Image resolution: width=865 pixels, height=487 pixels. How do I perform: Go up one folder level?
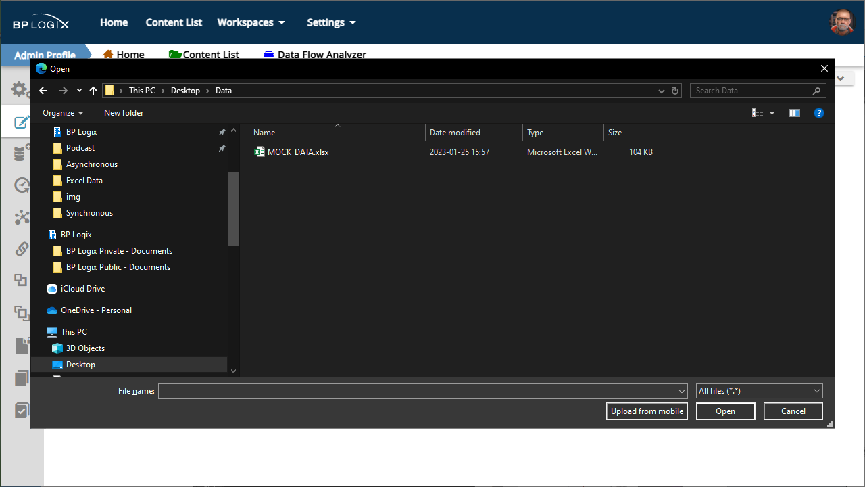pos(93,91)
